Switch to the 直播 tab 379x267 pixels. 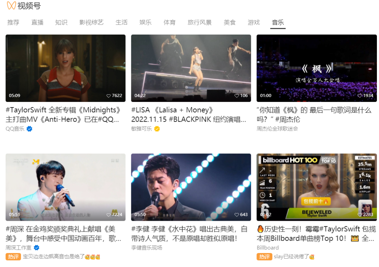tap(37, 22)
